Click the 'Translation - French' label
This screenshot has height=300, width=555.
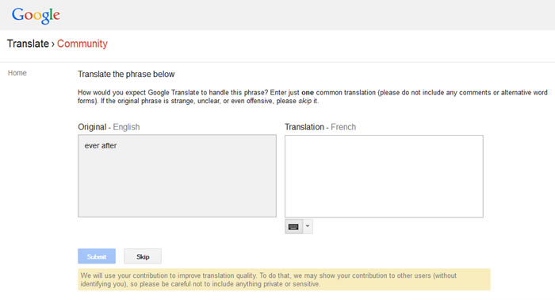[320, 127]
